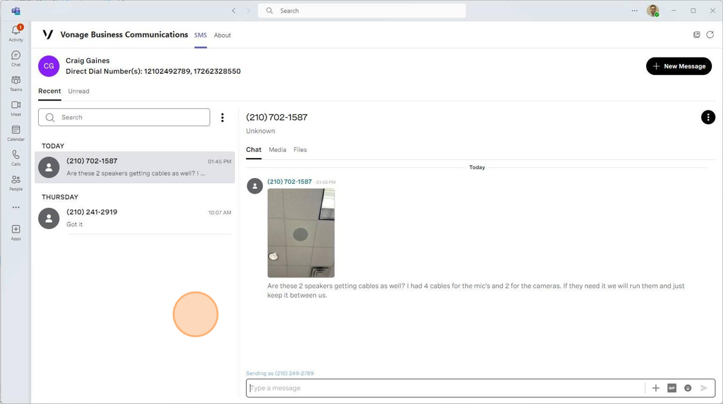The image size is (723, 404).
Task: Click the Type a message field
Action: [445, 388]
